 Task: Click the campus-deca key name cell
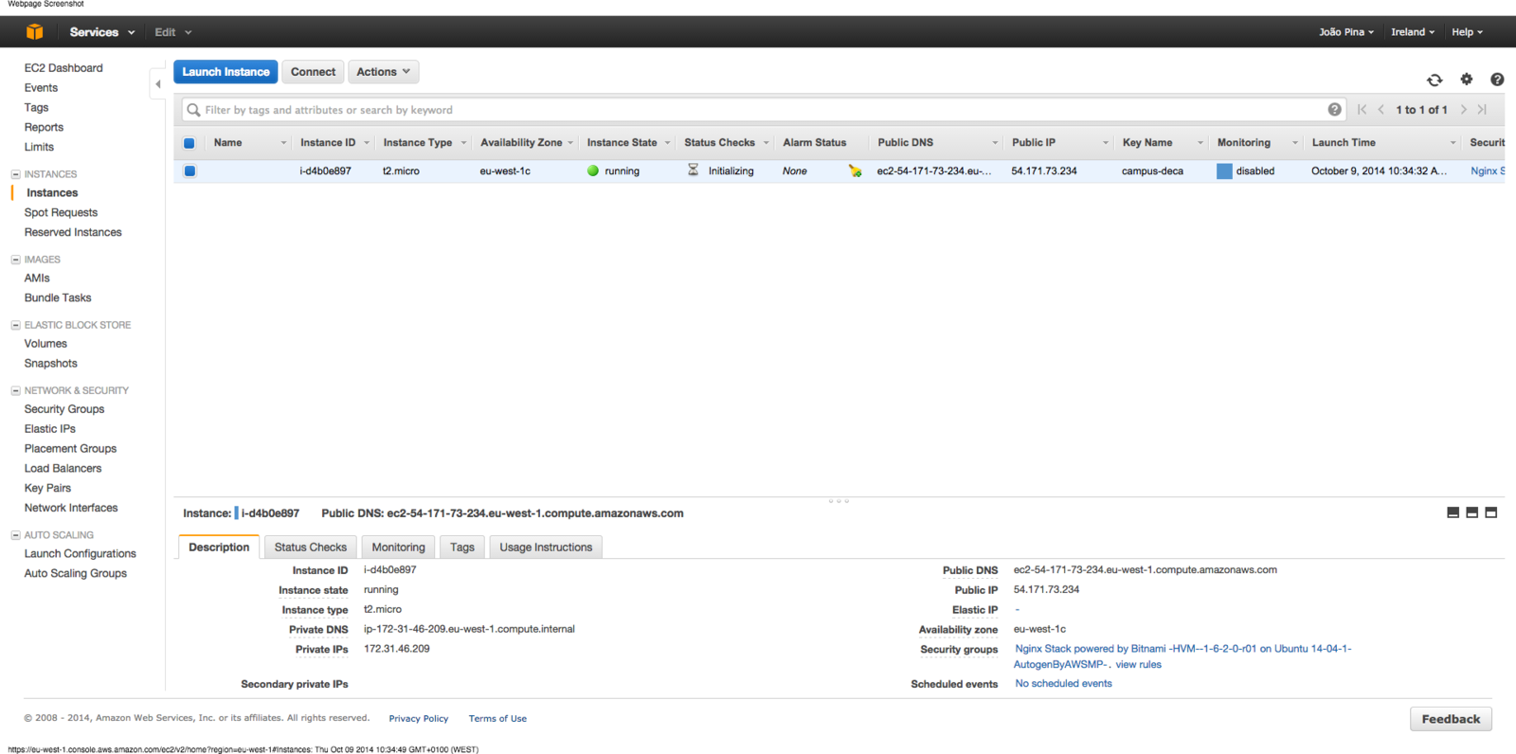tap(1152, 171)
